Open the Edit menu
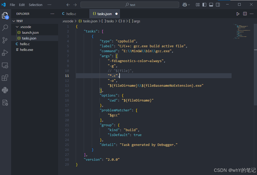The width and height of the screenshot is (257, 175). (x=22, y=5)
